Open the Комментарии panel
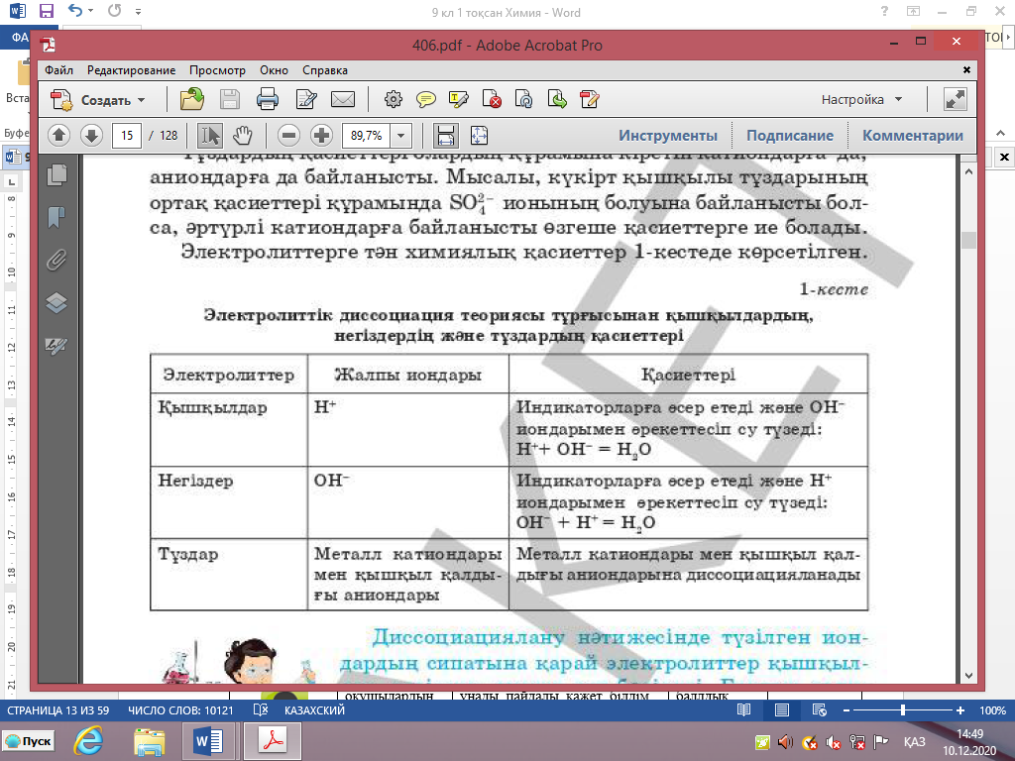The image size is (1015, 761). tap(913, 135)
